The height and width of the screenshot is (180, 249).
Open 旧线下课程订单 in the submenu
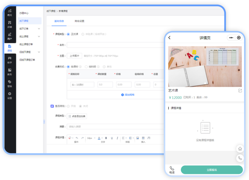(27, 60)
